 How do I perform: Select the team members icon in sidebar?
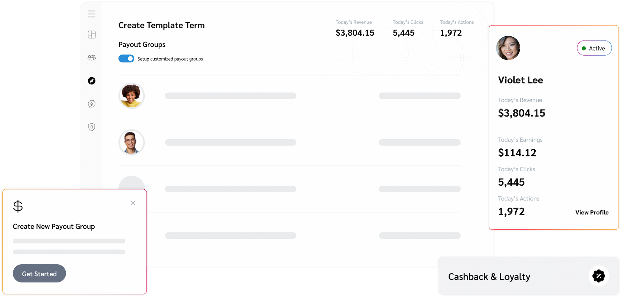coord(91,58)
